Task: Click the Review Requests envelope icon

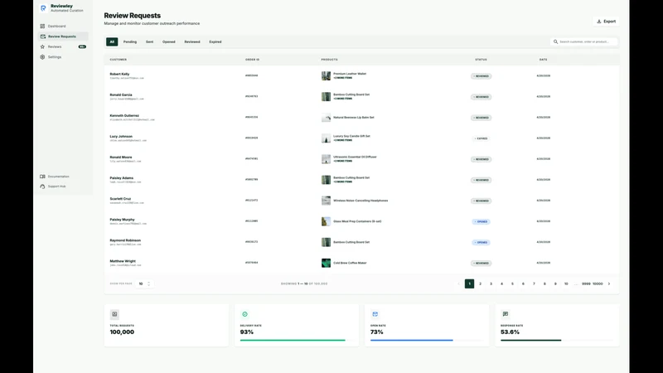Action: pyautogui.click(x=43, y=36)
